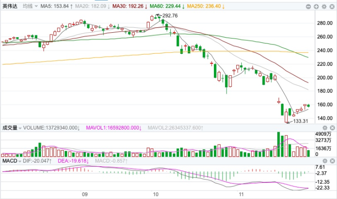Click the 180.00 price axis label

pyautogui.click(x=325, y=91)
